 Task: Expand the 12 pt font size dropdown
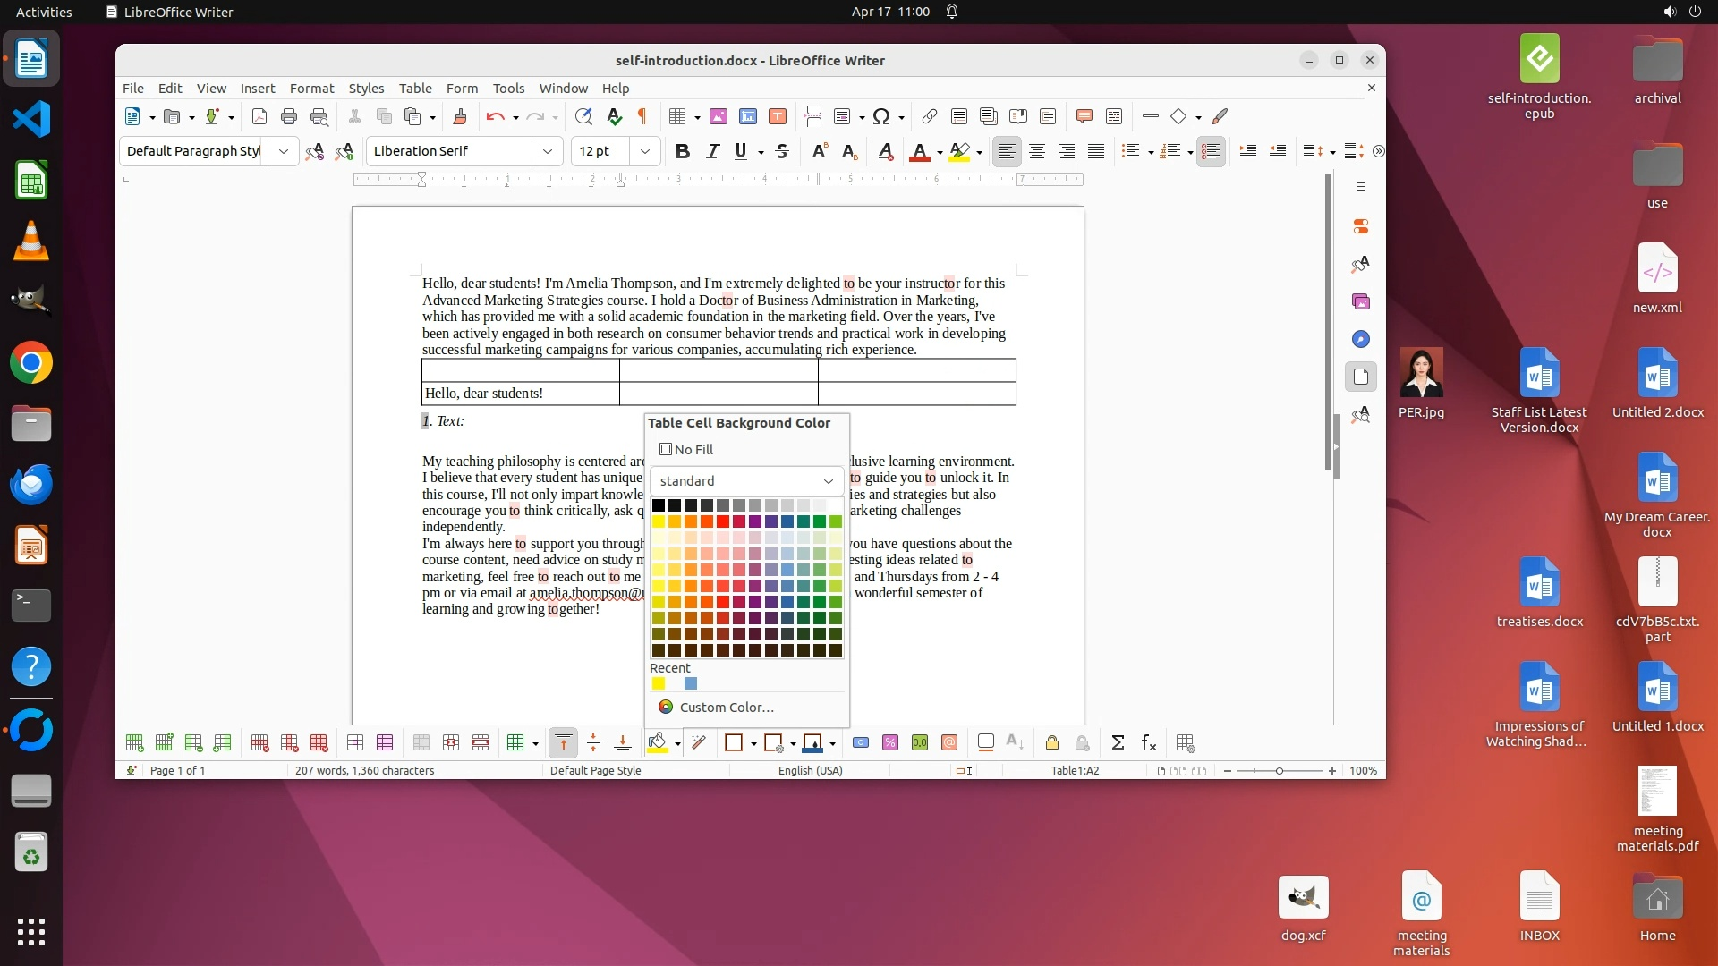click(x=644, y=151)
